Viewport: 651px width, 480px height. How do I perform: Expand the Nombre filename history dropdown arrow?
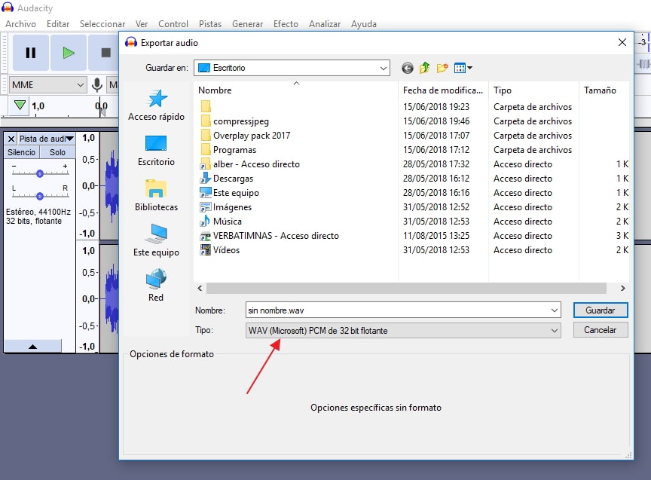[555, 310]
